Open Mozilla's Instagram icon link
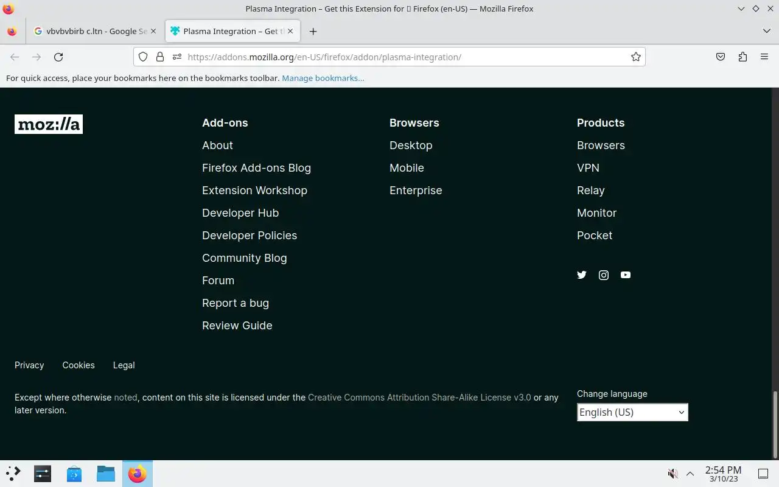The image size is (779, 487). pos(604,275)
